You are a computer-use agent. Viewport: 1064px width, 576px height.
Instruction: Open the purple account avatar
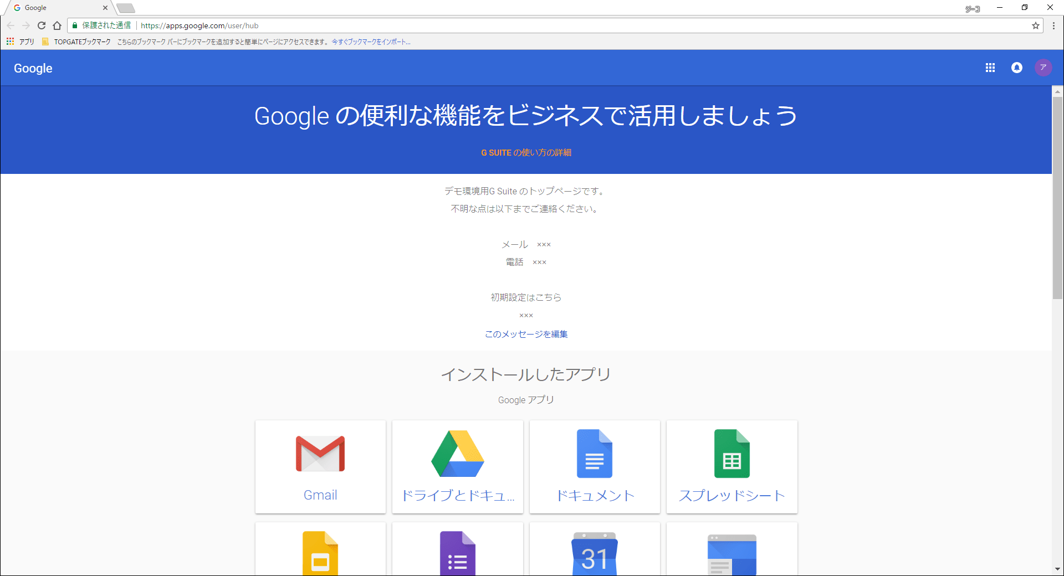pyautogui.click(x=1043, y=68)
